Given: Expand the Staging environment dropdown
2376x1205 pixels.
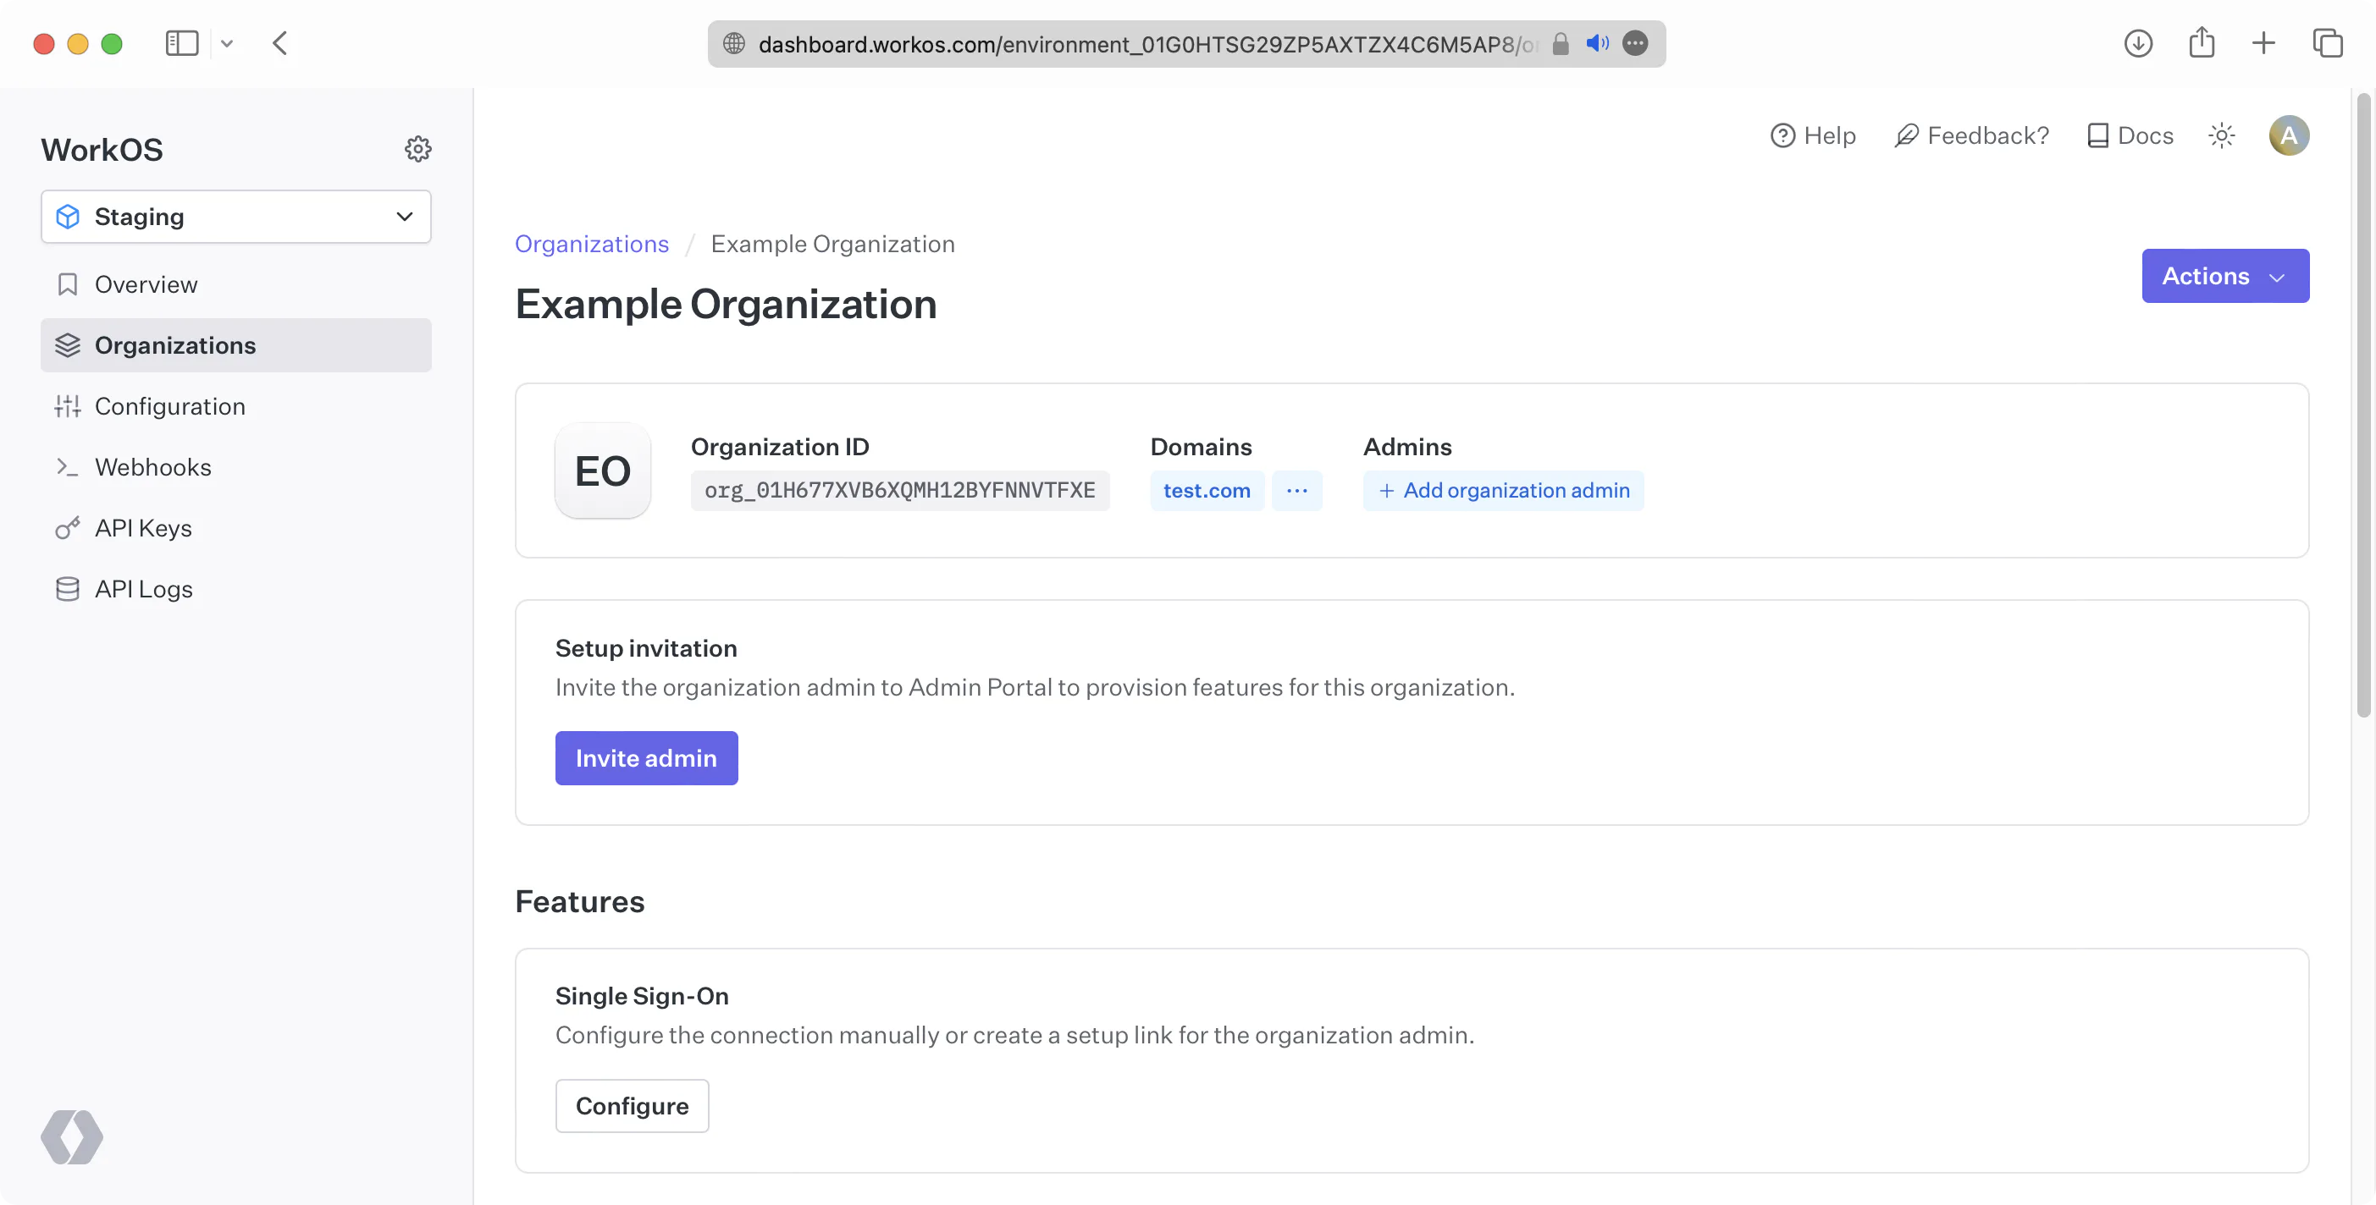Looking at the screenshot, I should (235, 216).
